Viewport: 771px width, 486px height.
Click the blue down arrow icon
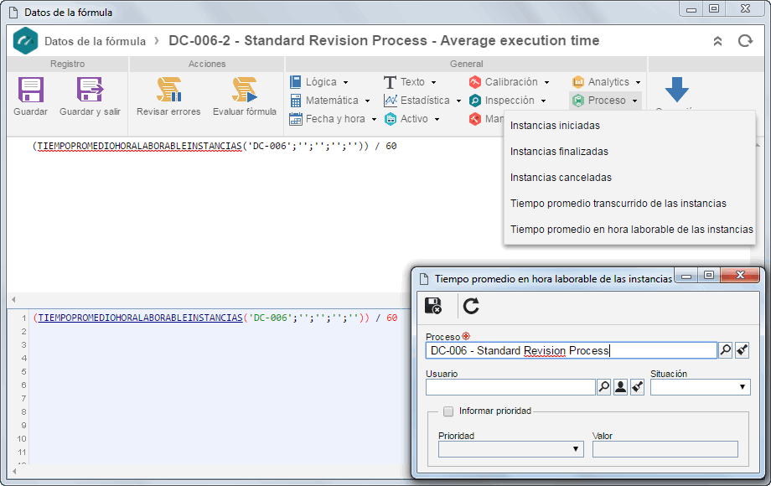(676, 90)
